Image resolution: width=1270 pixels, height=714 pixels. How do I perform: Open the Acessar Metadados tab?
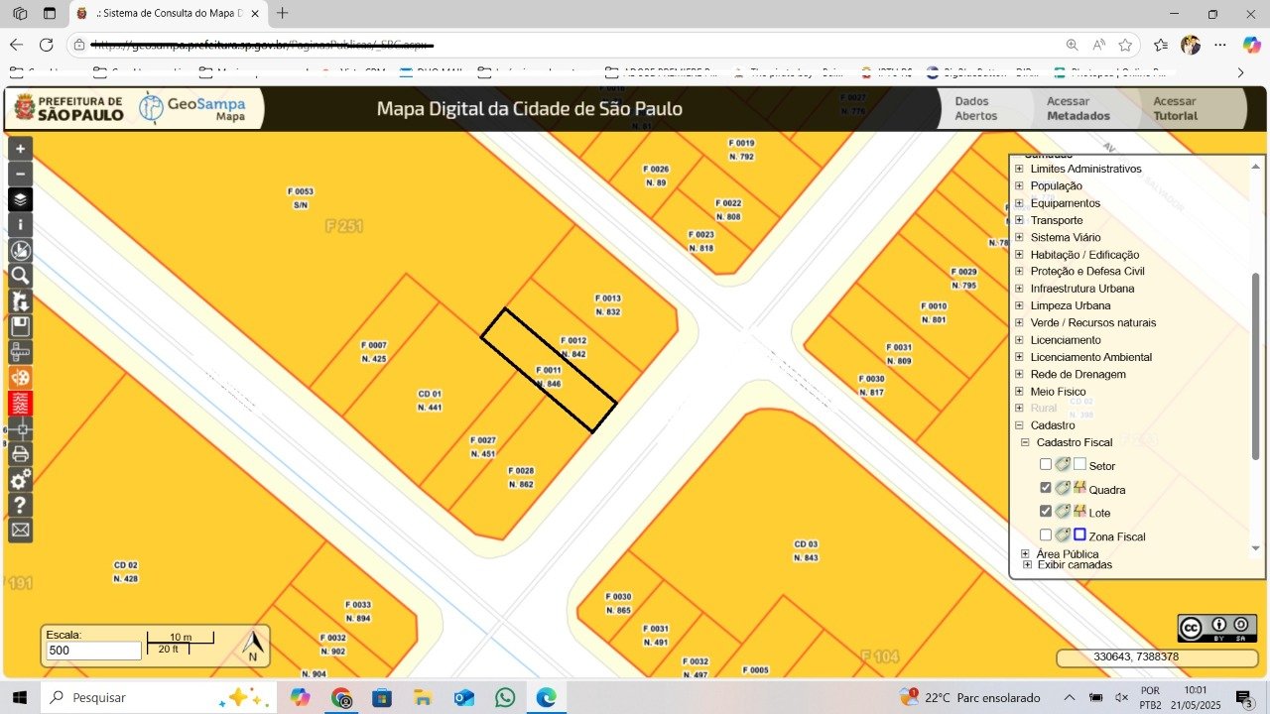pyautogui.click(x=1078, y=108)
